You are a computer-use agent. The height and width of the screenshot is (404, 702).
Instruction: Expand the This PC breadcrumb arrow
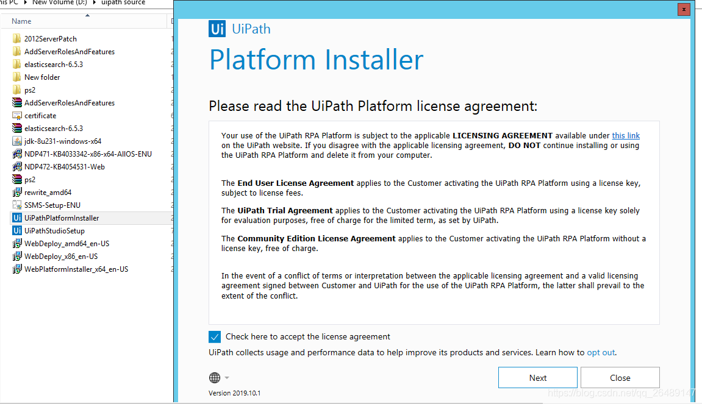(26, 2)
